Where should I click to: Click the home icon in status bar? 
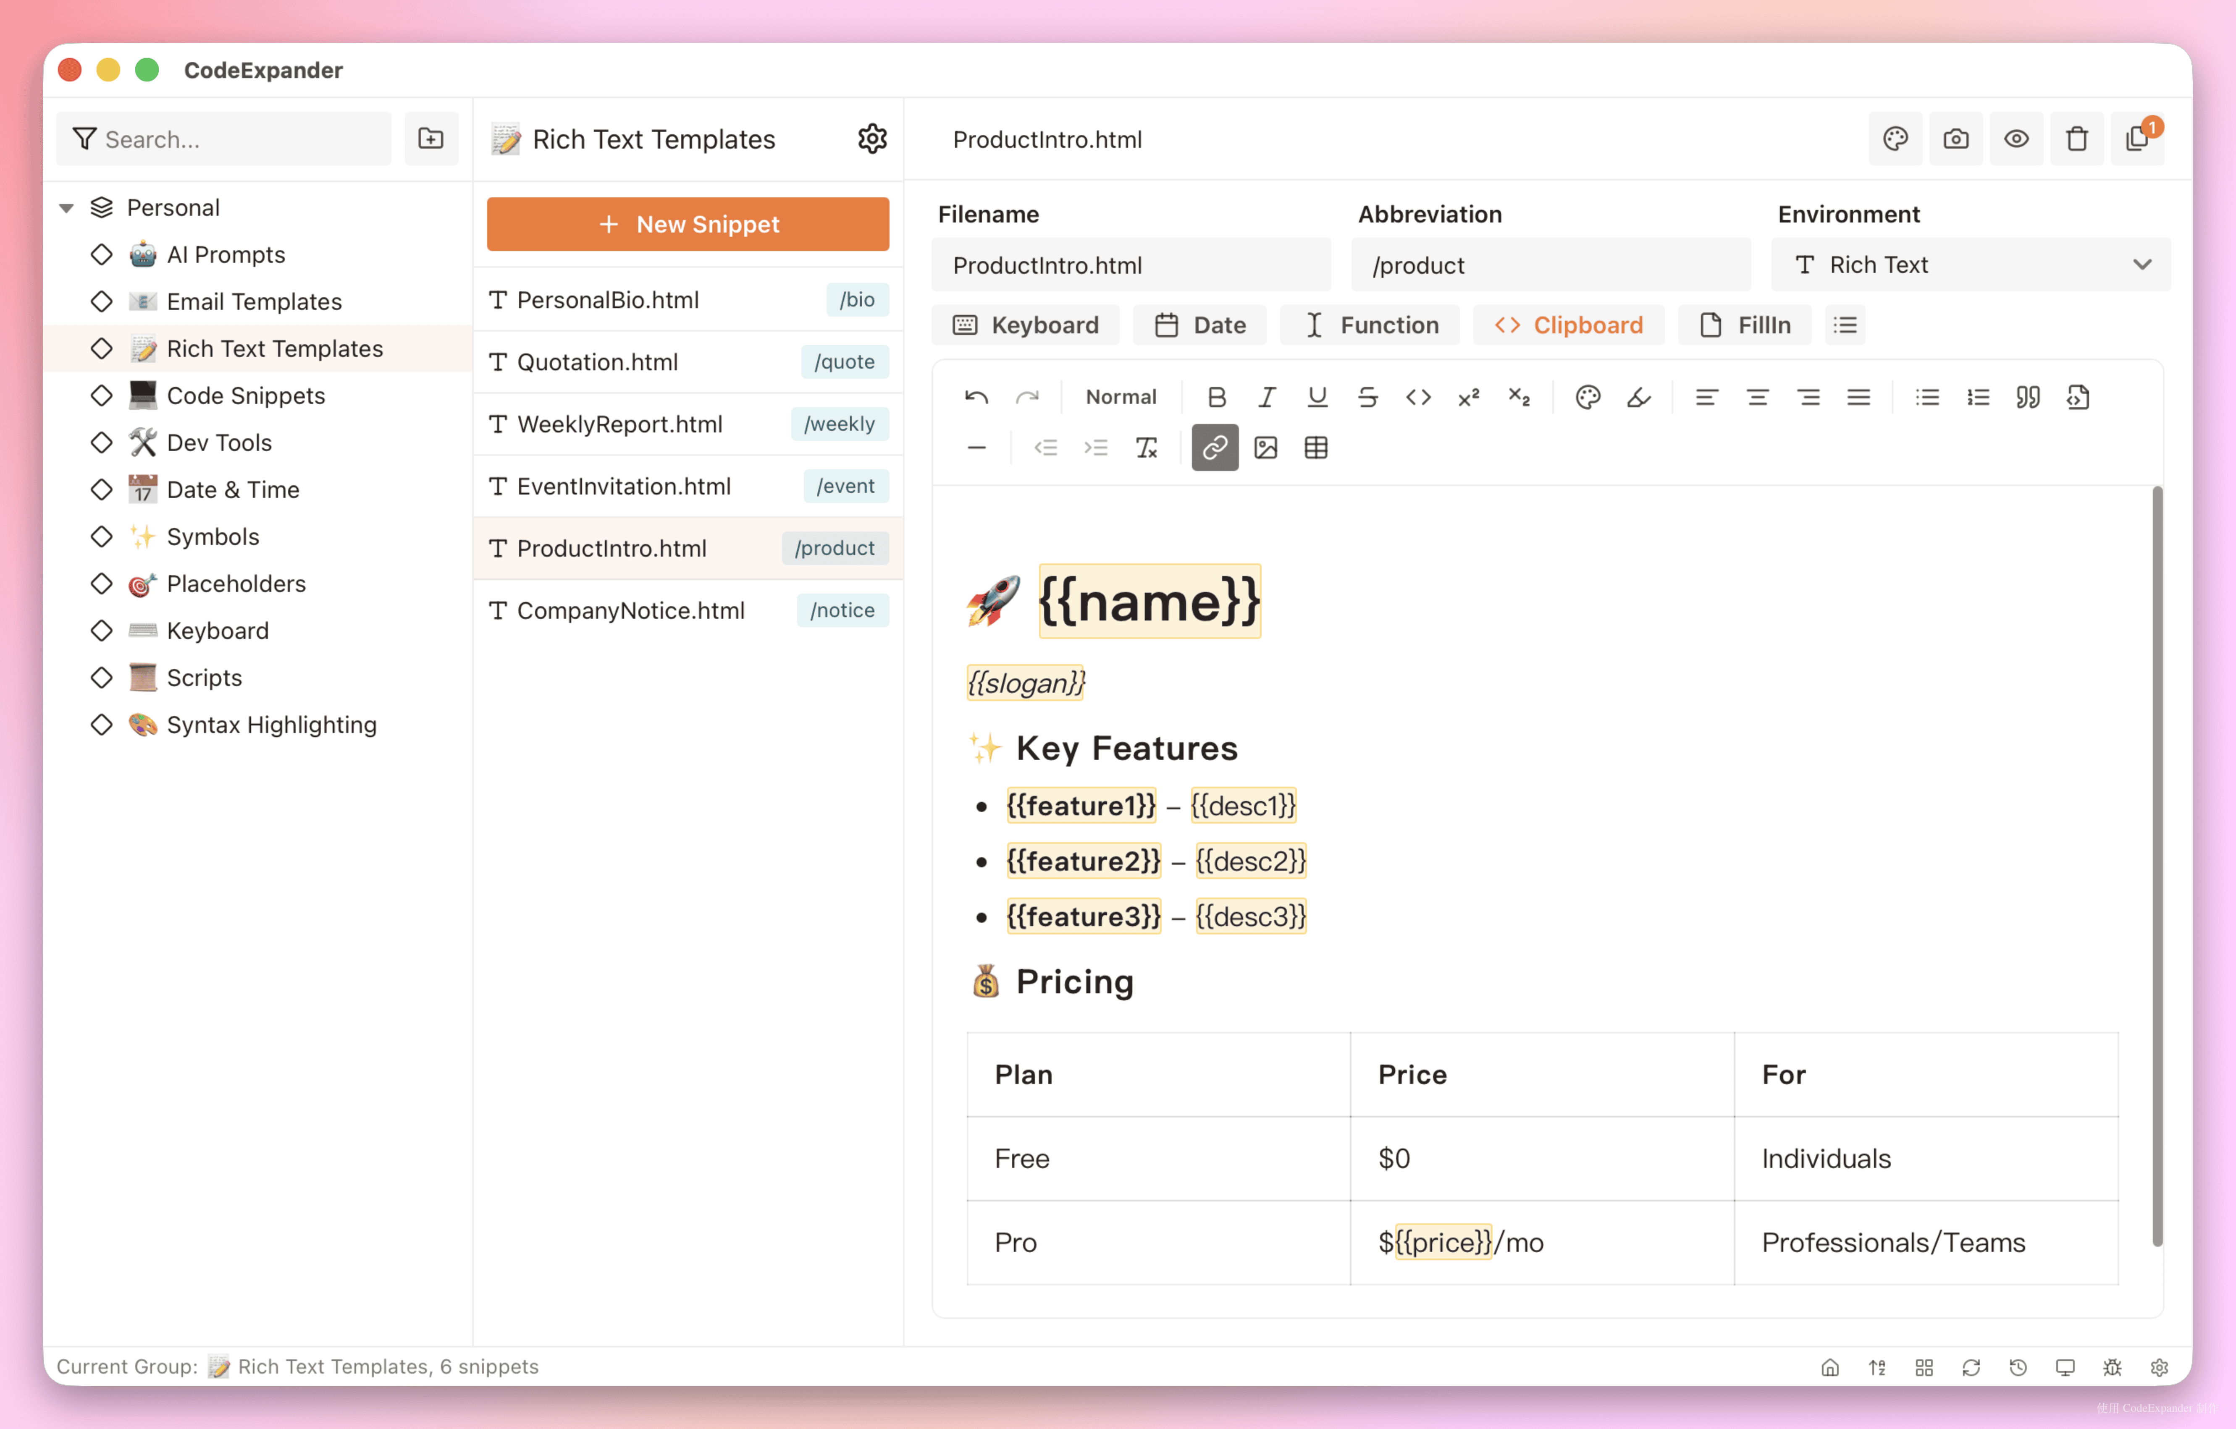click(1830, 1367)
